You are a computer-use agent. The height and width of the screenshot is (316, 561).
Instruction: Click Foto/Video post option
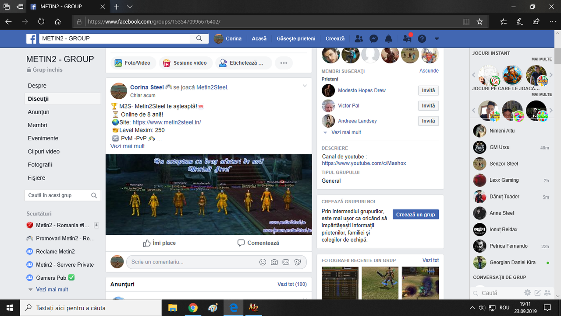132,63
